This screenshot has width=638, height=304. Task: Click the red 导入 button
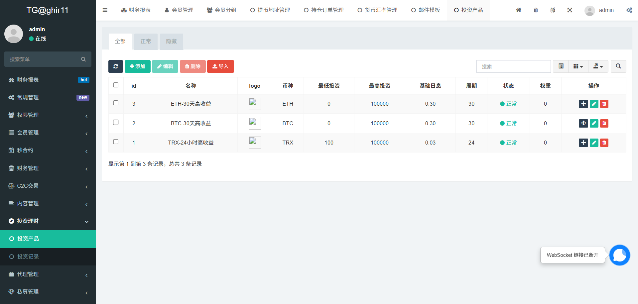pyautogui.click(x=220, y=66)
